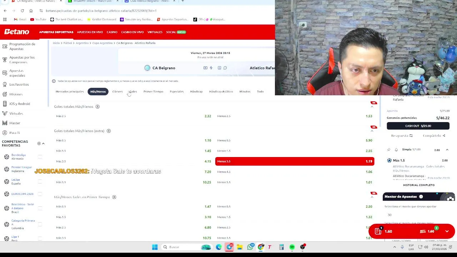Deselect the Menos 3.5 odds at 1.19
The image size is (457, 257).
[295, 161]
